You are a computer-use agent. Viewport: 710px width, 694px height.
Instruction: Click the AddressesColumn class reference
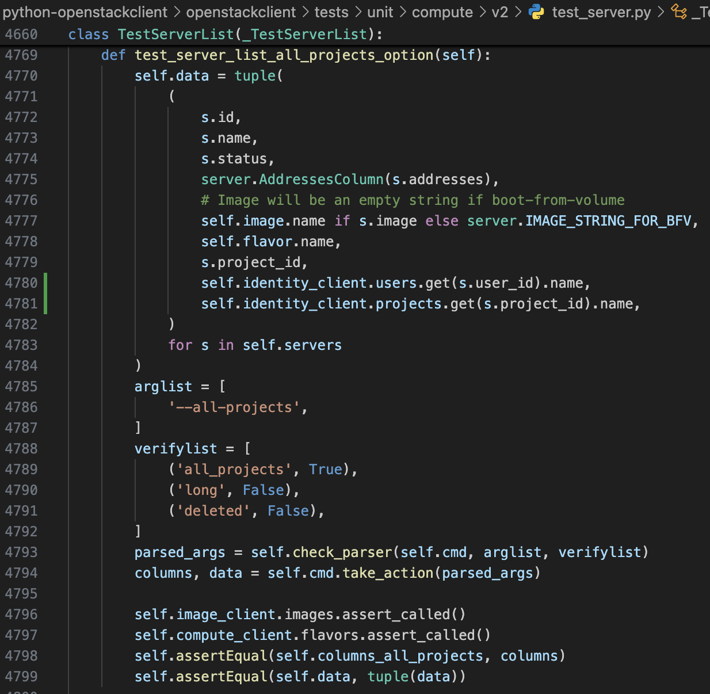tap(321, 180)
